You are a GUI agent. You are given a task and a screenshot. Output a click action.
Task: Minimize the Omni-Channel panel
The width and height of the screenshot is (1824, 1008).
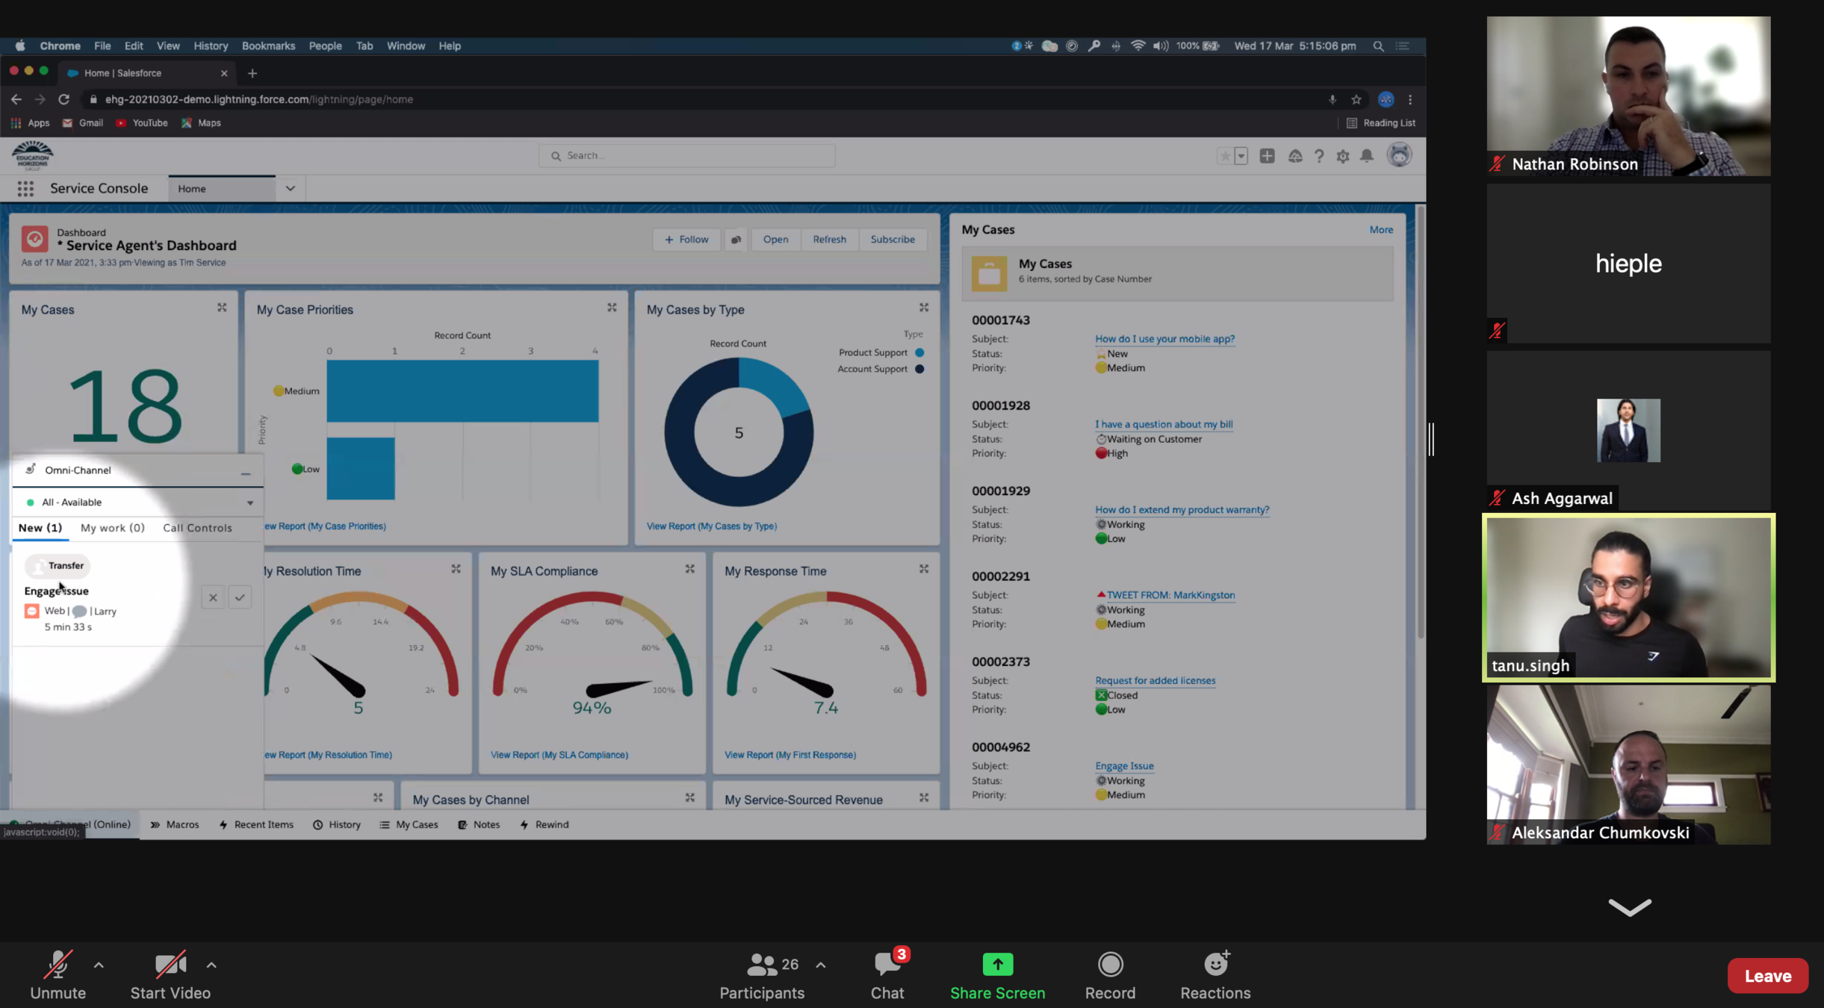coord(246,473)
